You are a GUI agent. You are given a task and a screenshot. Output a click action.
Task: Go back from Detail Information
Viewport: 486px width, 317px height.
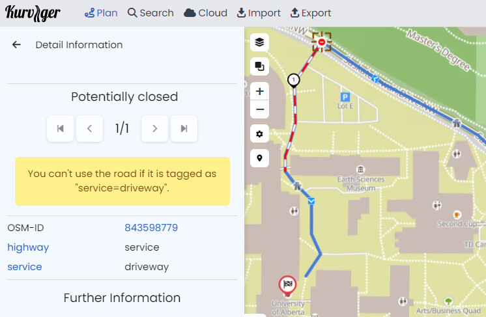16,45
